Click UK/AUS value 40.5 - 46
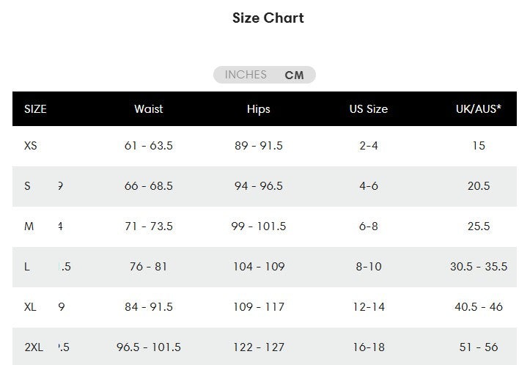Image resolution: width=519 pixels, height=365 pixels. [479, 307]
